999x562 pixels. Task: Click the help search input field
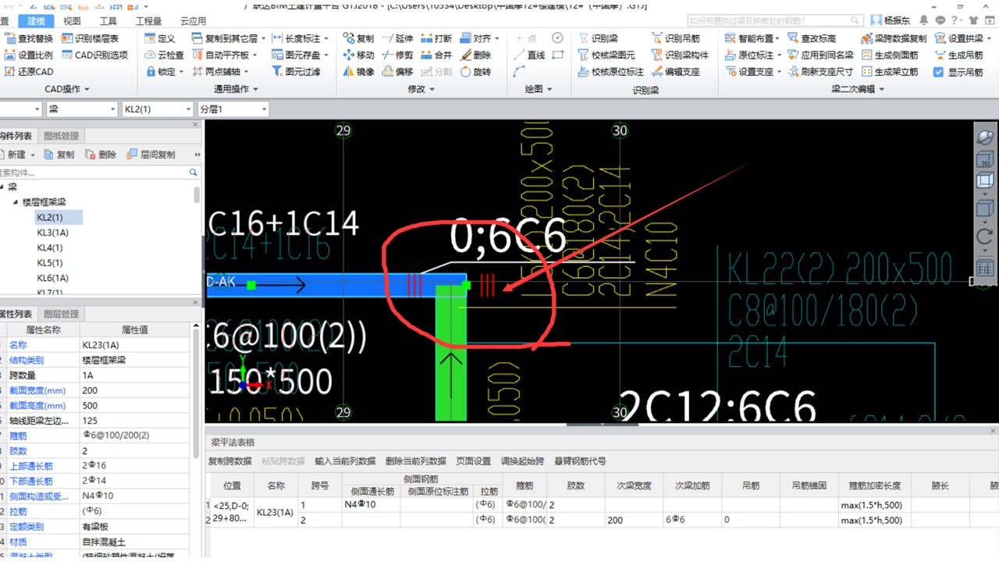tap(774, 20)
